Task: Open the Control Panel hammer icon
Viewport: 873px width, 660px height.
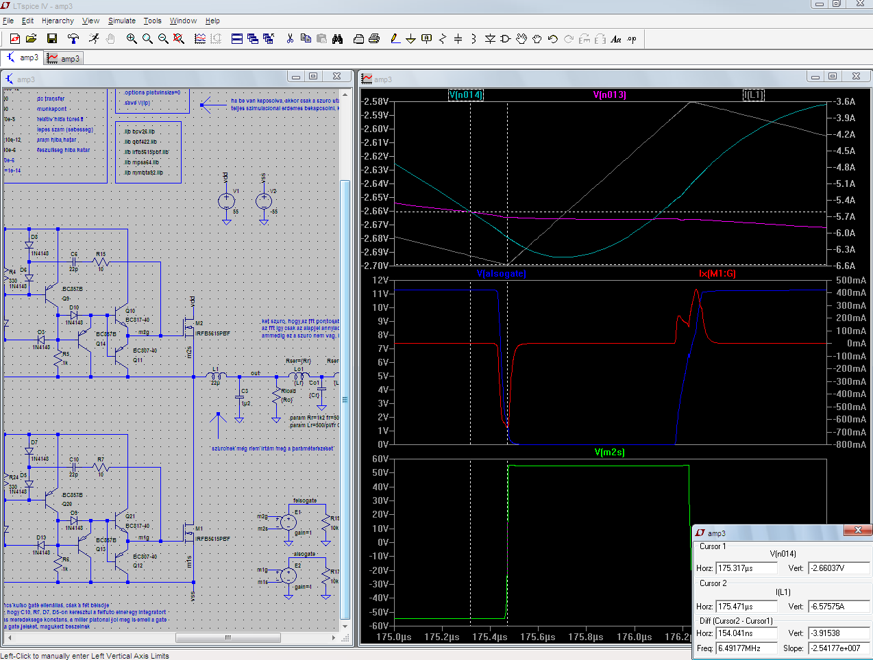Action: 73,39
